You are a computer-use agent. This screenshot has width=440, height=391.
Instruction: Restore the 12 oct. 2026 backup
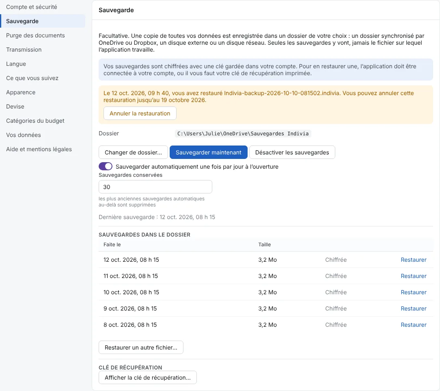click(x=414, y=260)
